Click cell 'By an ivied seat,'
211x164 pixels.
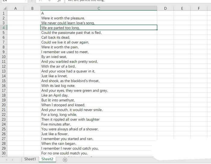99,57
